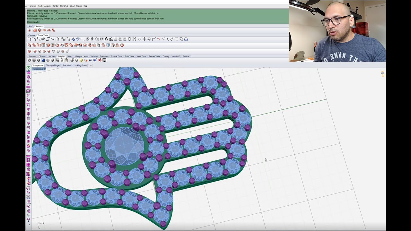The height and width of the screenshot is (231, 411).
Task: Open the Clayoo menu
Action: [x=79, y=6]
